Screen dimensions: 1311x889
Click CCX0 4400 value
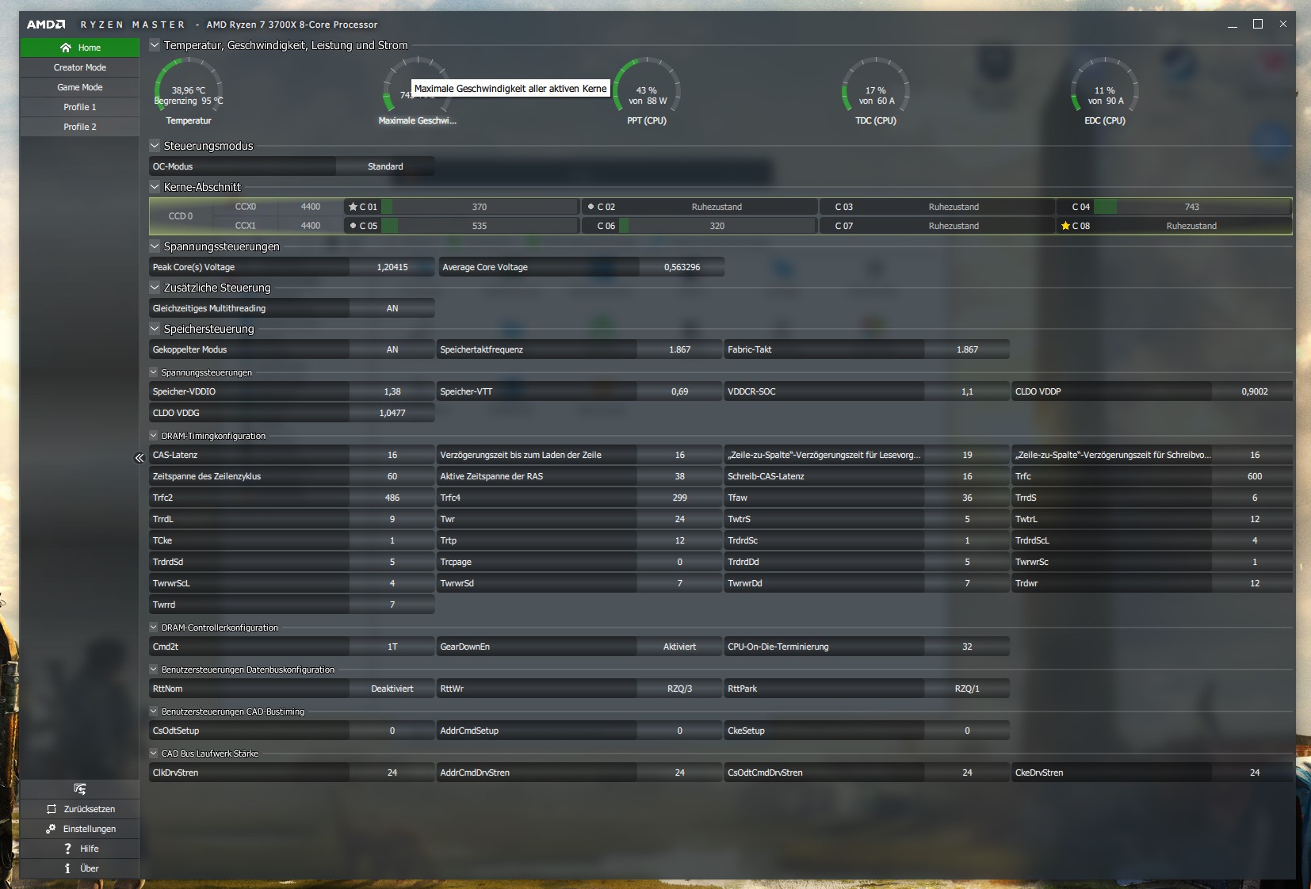pos(311,207)
